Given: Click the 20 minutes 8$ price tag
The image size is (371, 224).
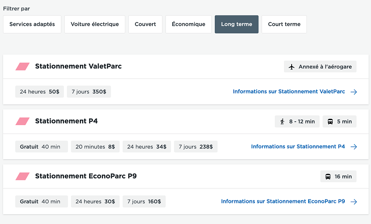Looking at the screenshot, I should [x=95, y=147].
